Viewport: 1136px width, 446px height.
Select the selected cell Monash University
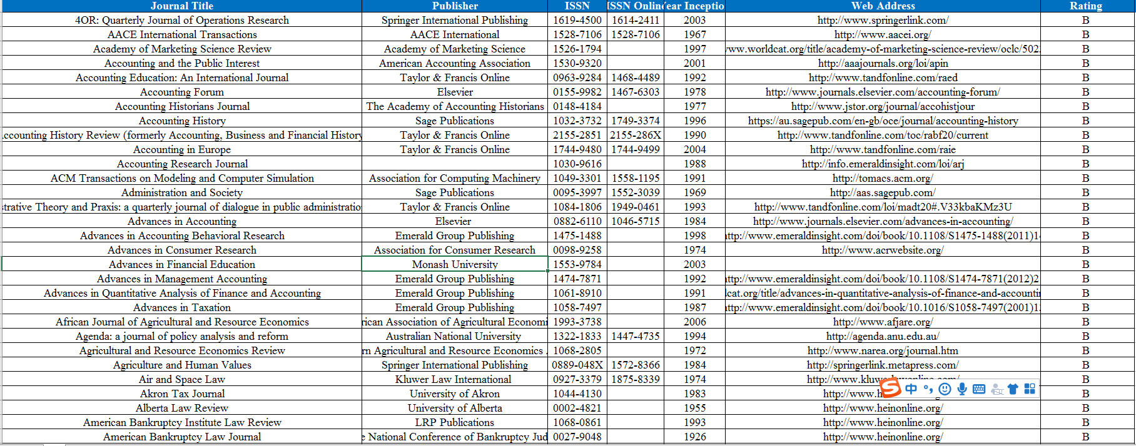tap(455, 264)
